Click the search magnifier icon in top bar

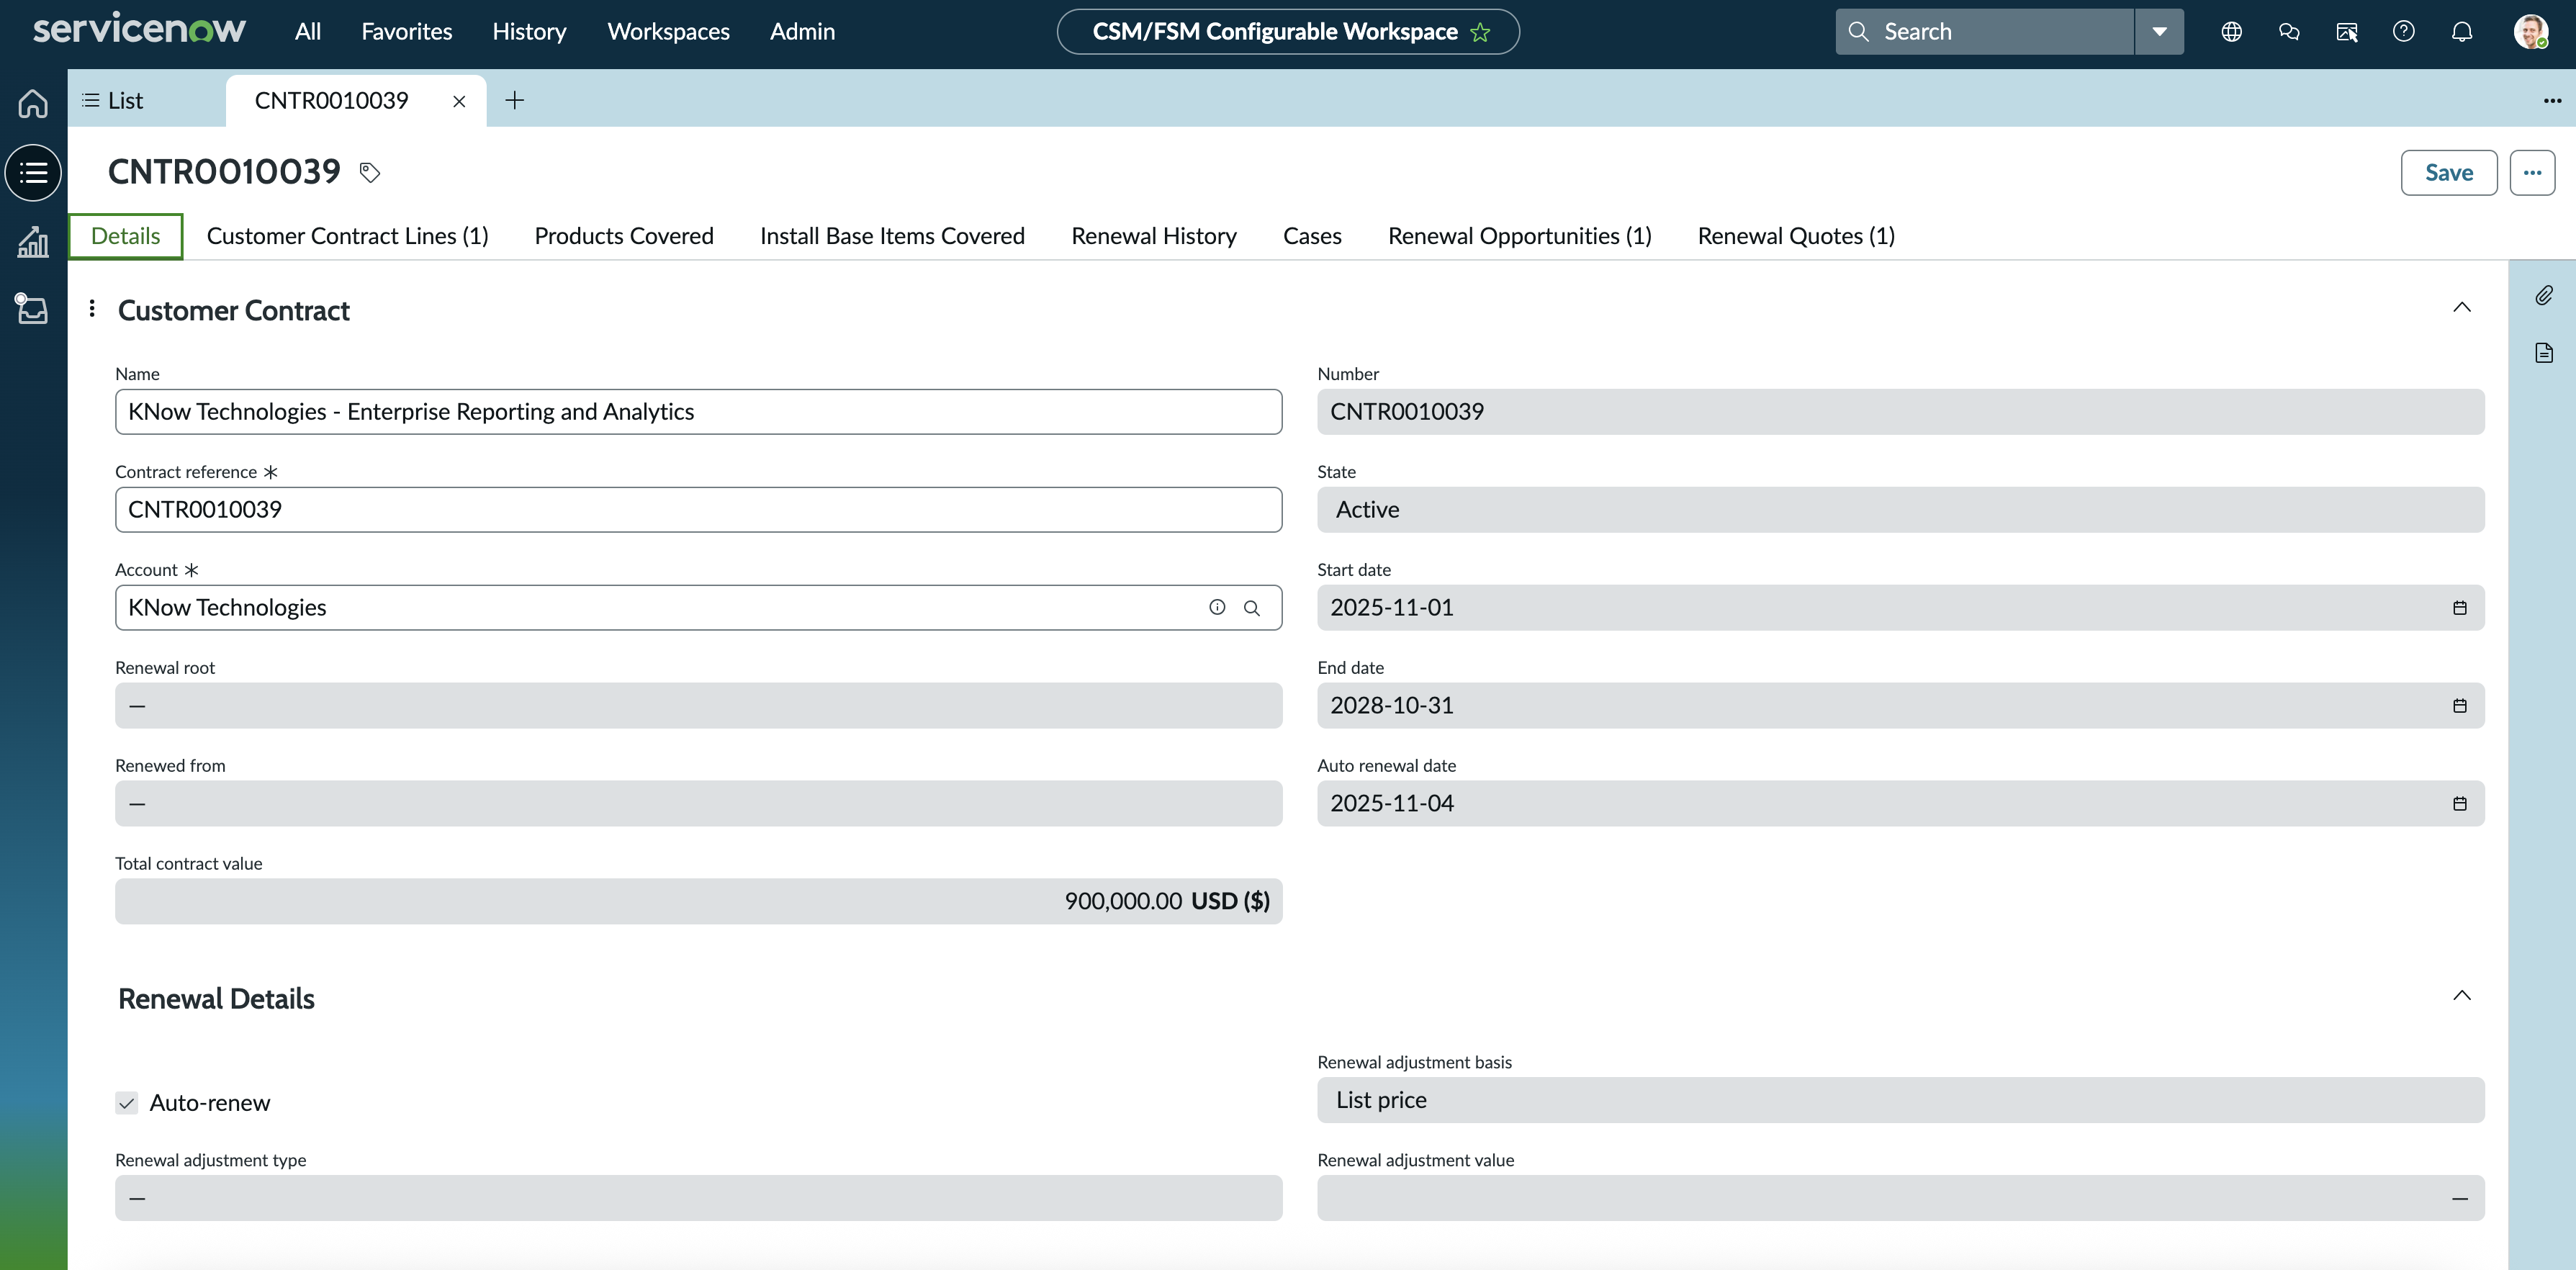[1858, 31]
